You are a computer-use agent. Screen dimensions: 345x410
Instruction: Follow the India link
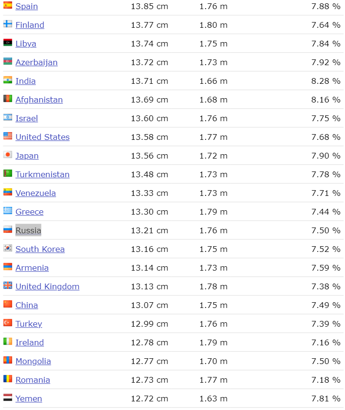[x=25, y=81]
